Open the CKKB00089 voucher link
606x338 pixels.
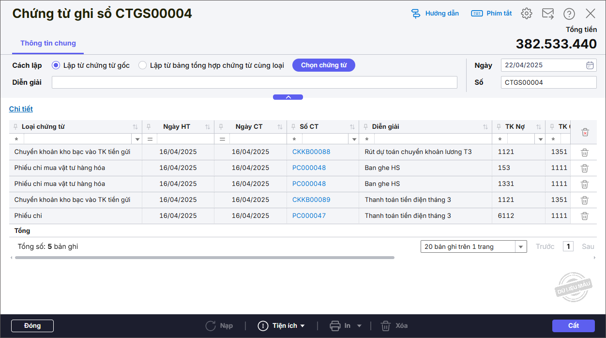tap(311, 200)
